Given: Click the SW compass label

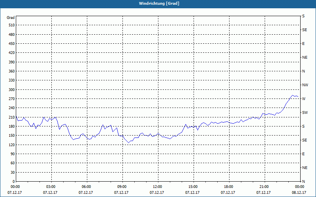Looking at the screenshot, I should (x=305, y=113).
